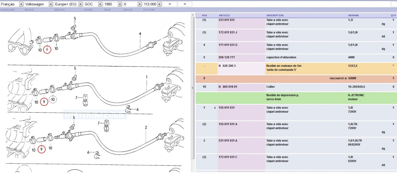Select article 531 611 931 A
This screenshot has width=397, height=190.
coord(228,141)
